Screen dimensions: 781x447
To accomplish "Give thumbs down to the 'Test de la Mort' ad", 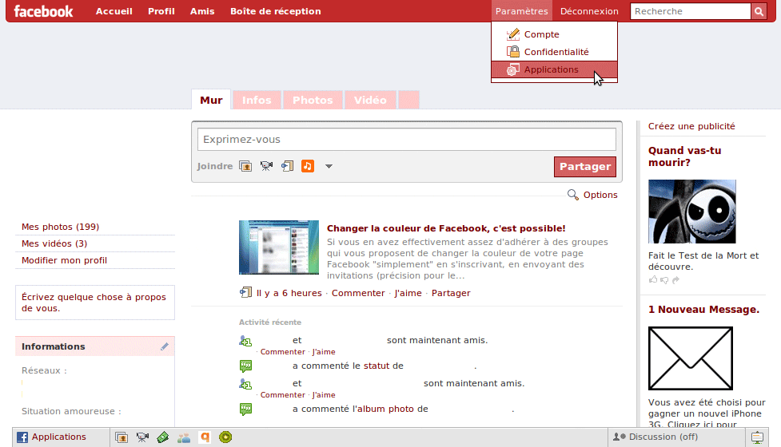I will [664, 280].
